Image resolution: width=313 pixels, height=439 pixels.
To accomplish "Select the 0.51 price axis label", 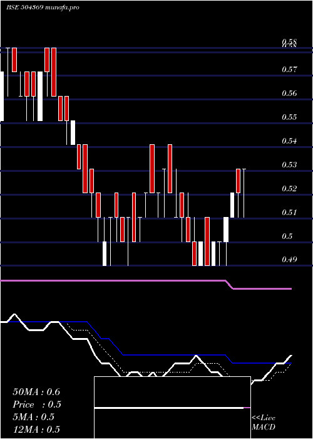I will (x=289, y=212).
